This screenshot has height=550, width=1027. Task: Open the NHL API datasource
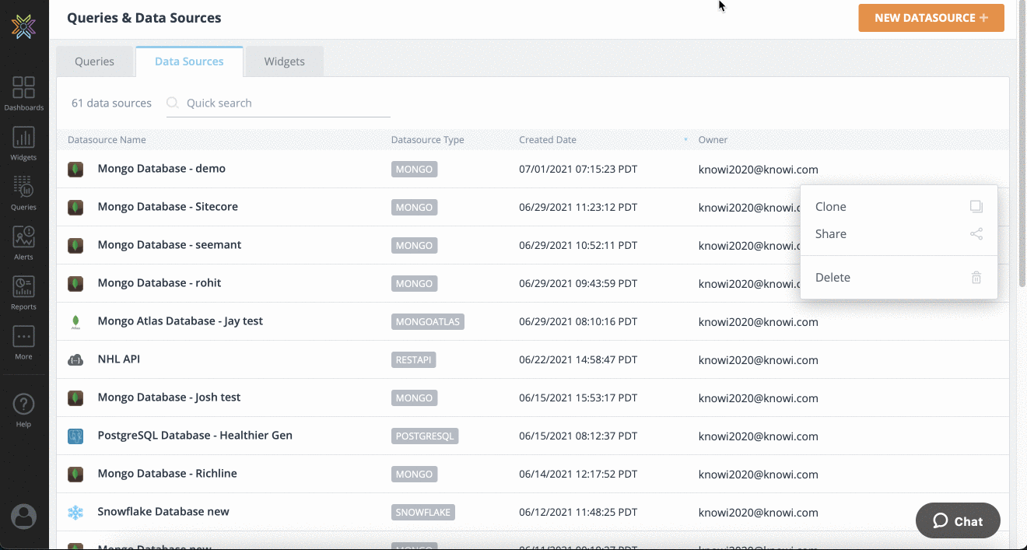[x=118, y=359]
